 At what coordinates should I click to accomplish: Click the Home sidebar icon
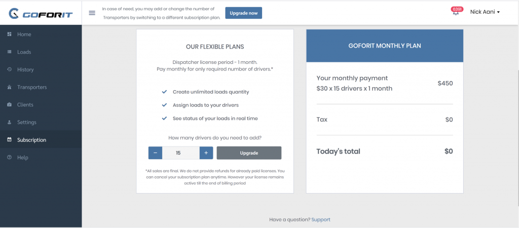coord(9,34)
